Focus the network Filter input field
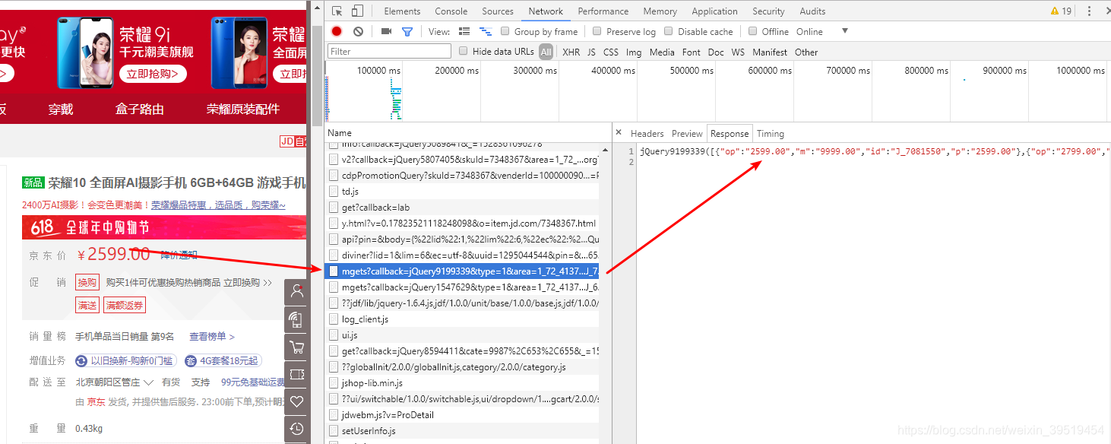The image size is (1111, 444). pyautogui.click(x=389, y=51)
